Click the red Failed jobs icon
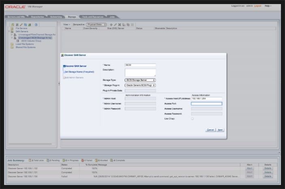285x189 pixels. 83,160
